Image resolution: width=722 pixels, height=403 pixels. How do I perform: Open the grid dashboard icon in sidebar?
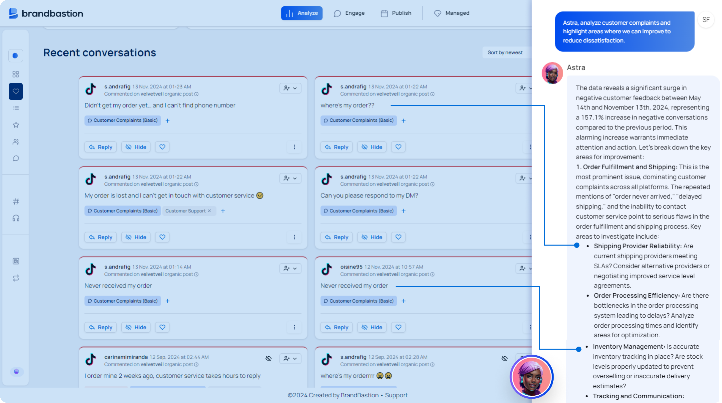click(x=16, y=74)
